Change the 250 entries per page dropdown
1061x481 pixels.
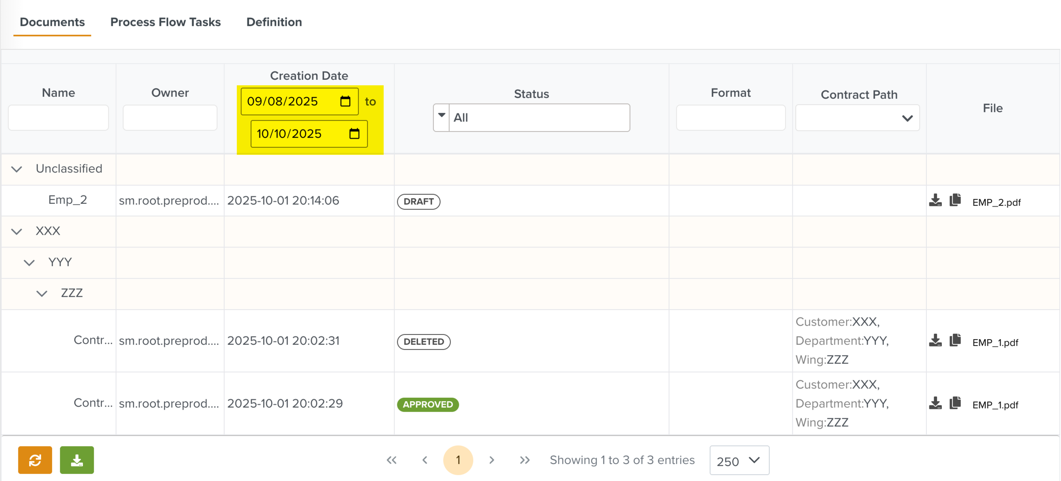pyautogui.click(x=739, y=461)
